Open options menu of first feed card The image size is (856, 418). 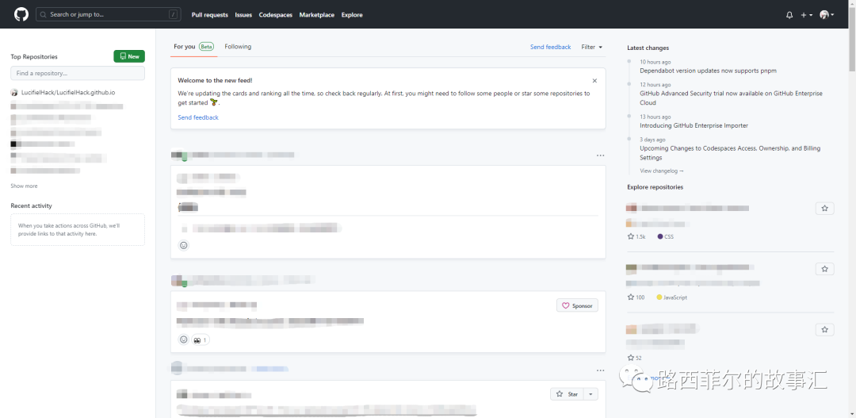coord(601,155)
